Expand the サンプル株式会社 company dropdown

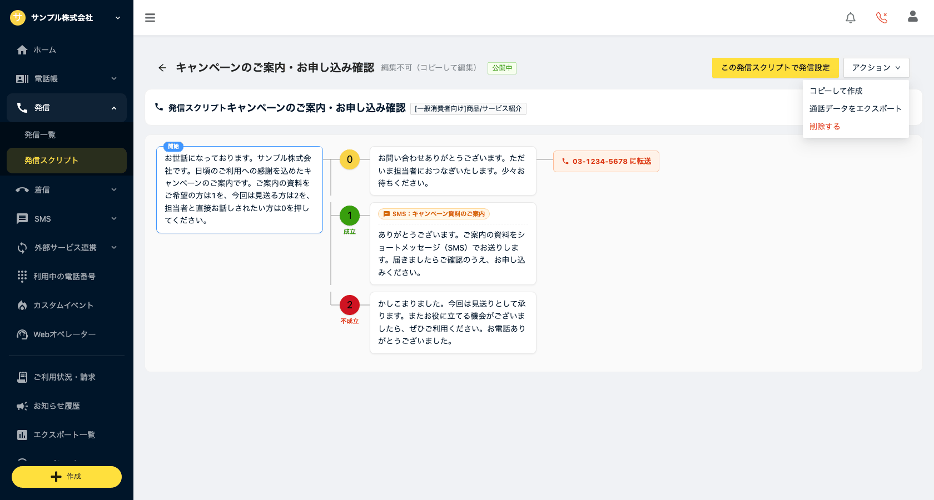pos(118,18)
